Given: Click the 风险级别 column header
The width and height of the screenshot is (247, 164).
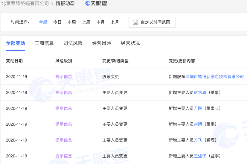Looking at the screenshot, I should click(64, 61).
